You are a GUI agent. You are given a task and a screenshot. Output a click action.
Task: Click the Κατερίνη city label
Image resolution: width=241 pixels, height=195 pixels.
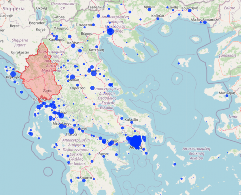(96, 50)
